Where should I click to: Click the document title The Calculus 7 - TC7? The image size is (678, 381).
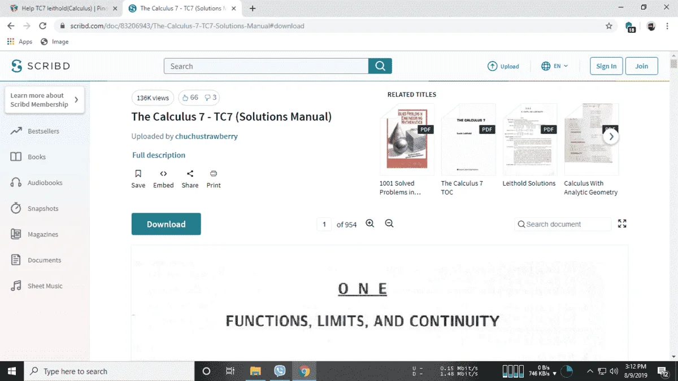(232, 117)
